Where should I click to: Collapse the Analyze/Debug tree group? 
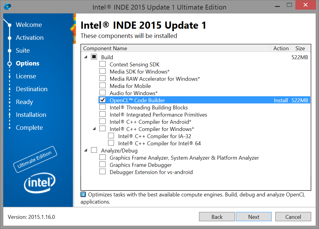(x=86, y=150)
